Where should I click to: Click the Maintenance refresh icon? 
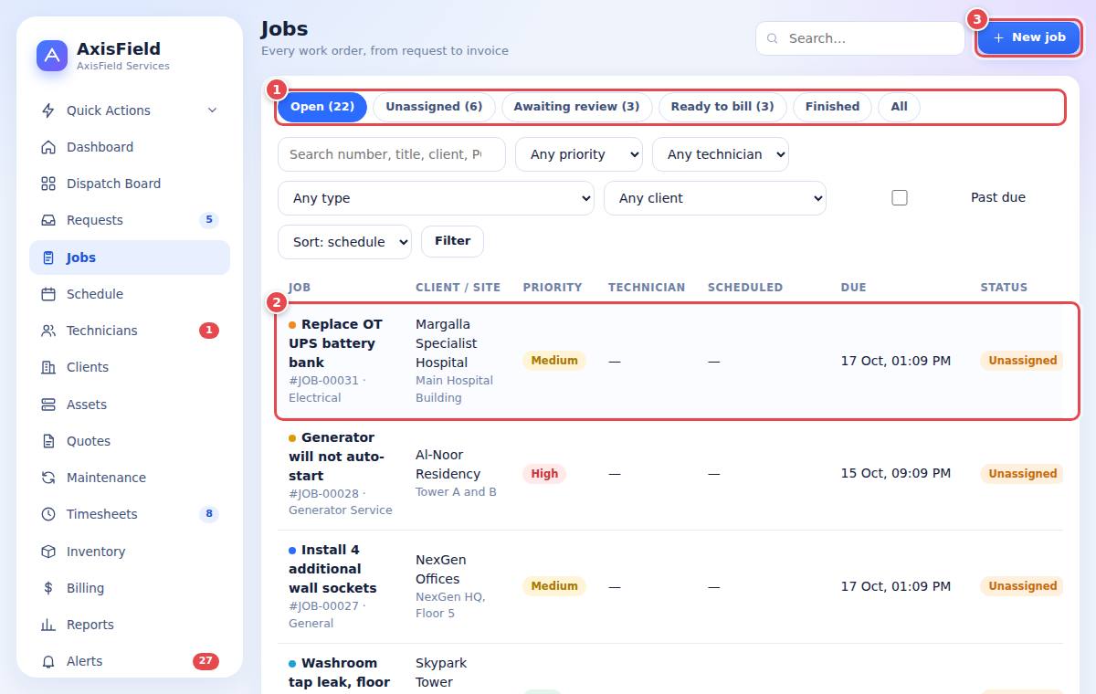click(48, 478)
